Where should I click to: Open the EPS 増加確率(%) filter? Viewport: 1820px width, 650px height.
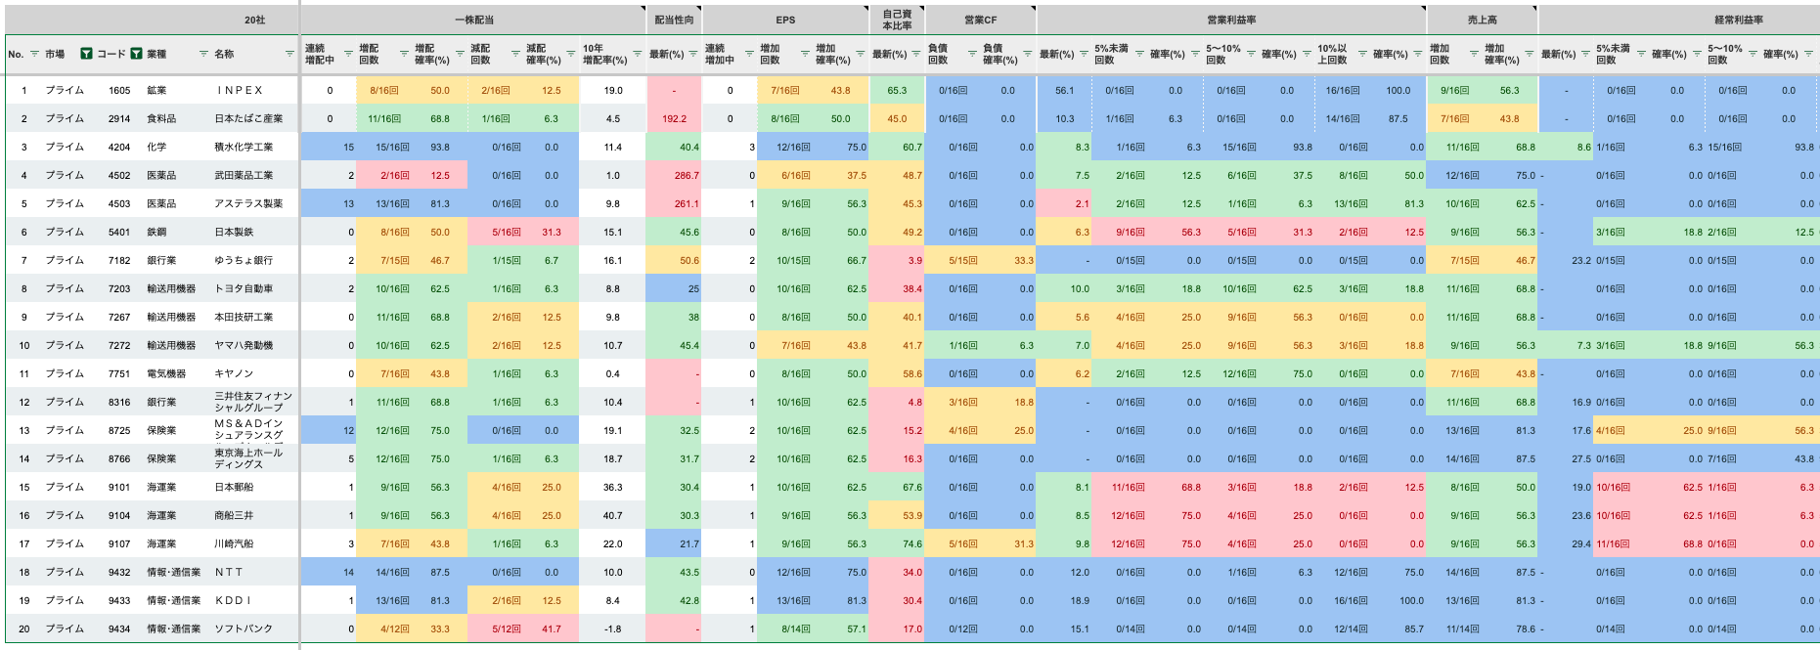(861, 54)
